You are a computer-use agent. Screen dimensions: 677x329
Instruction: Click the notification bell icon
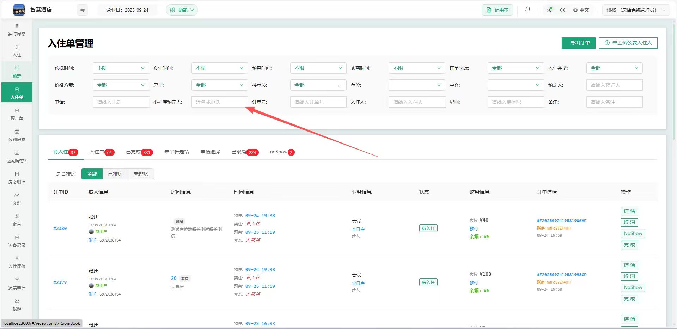527,10
